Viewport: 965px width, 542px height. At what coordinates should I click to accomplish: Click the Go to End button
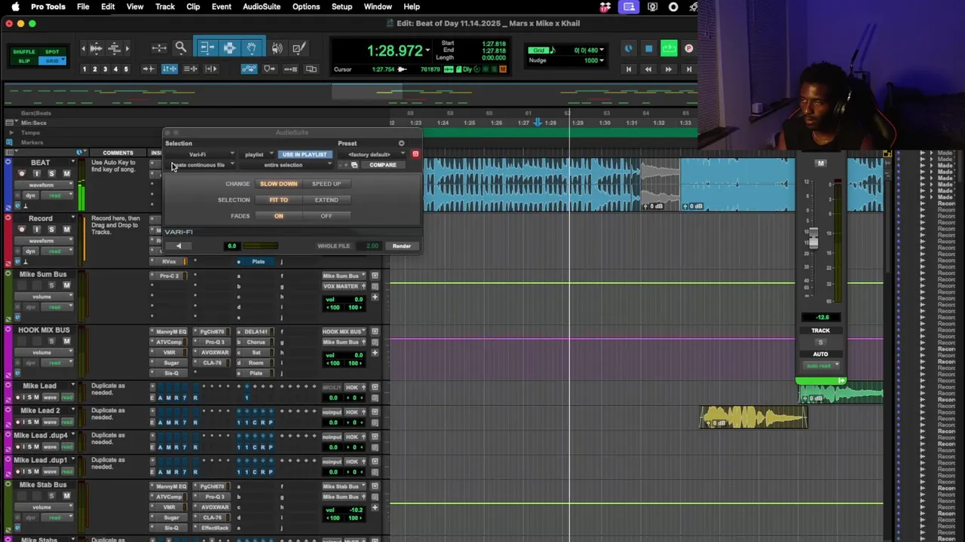pyautogui.click(x=688, y=69)
